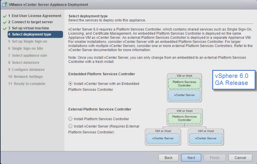Click the green checkmark beside End User License Agreement
The width and height of the screenshot is (257, 164).
4,16
